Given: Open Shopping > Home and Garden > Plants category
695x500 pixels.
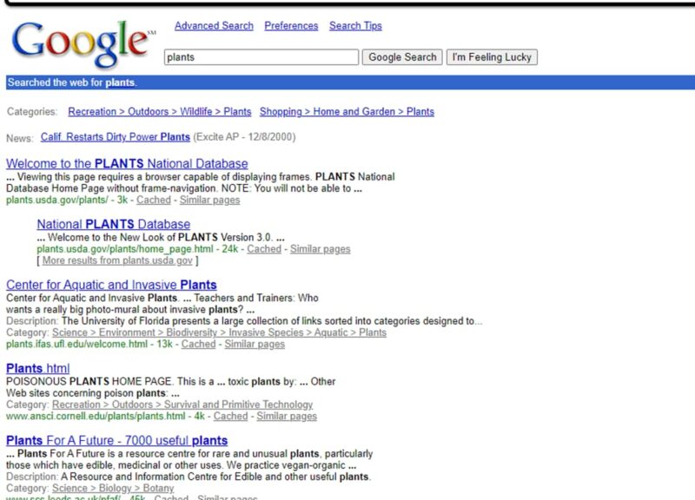Looking at the screenshot, I should [x=347, y=112].
